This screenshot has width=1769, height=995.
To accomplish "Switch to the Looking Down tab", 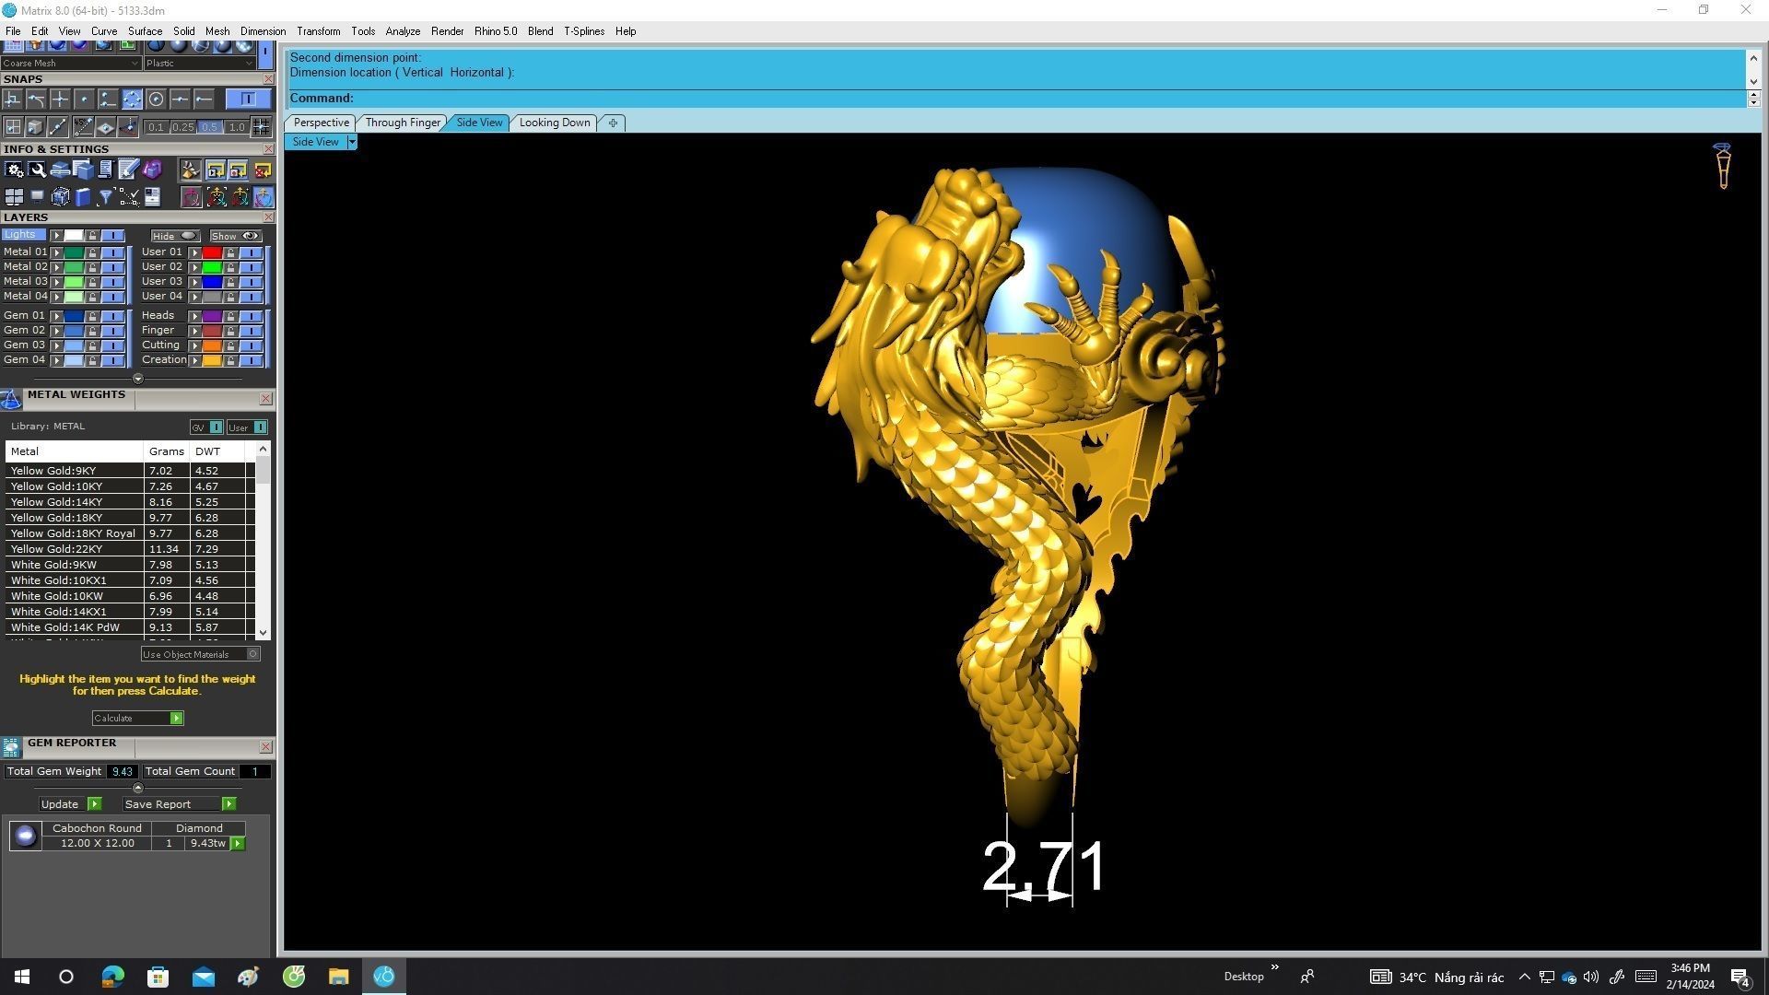I will point(555,123).
